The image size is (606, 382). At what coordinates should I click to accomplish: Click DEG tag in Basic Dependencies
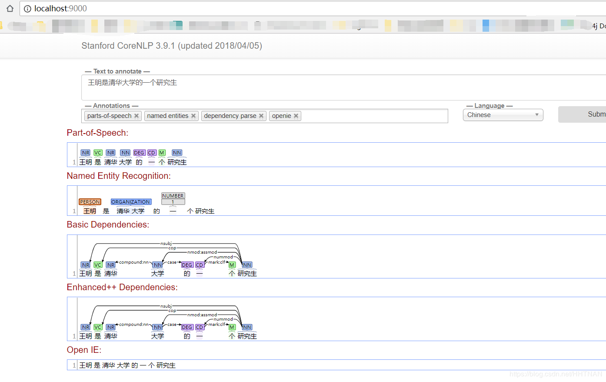click(x=187, y=265)
